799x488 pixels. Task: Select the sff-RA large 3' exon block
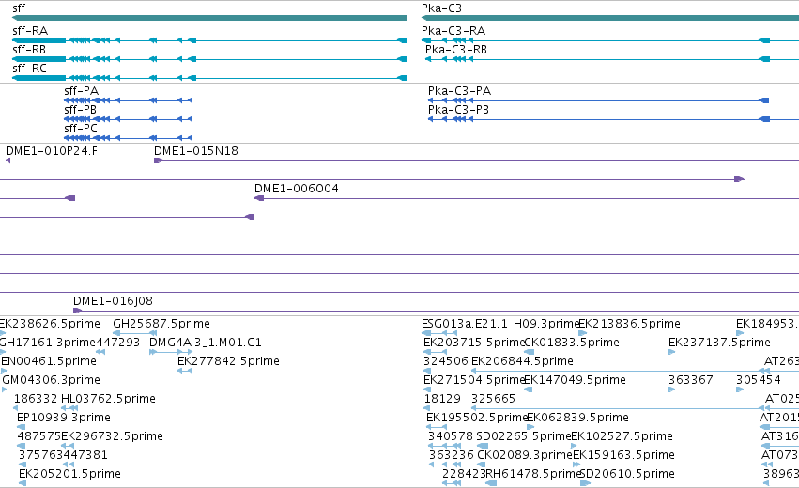39,40
